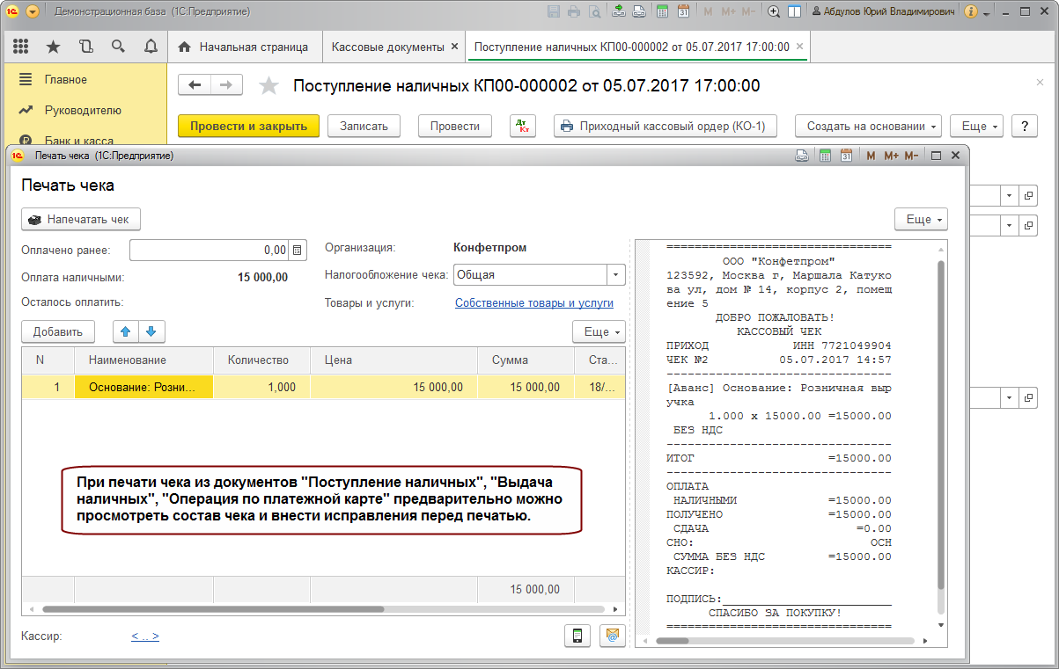Screen dimensions: 1059x669
Task: Click the Дт/Кт postings icon
Action: [x=523, y=127]
